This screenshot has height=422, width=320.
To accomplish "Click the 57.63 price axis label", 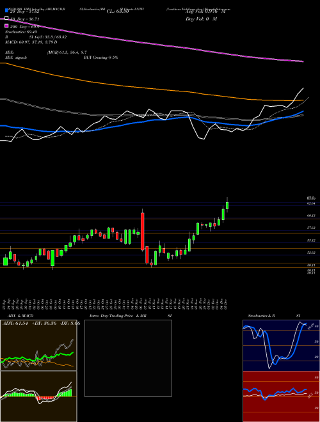I will (312, 228).
